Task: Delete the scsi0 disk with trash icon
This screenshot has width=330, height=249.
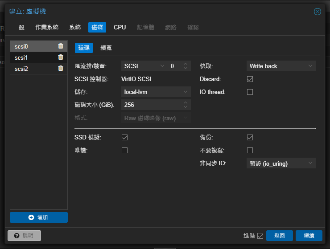Action: [x=61, y=46]
